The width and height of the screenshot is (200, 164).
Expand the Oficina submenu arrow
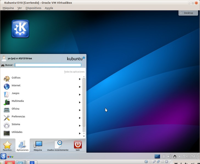(x=80, y=110)
